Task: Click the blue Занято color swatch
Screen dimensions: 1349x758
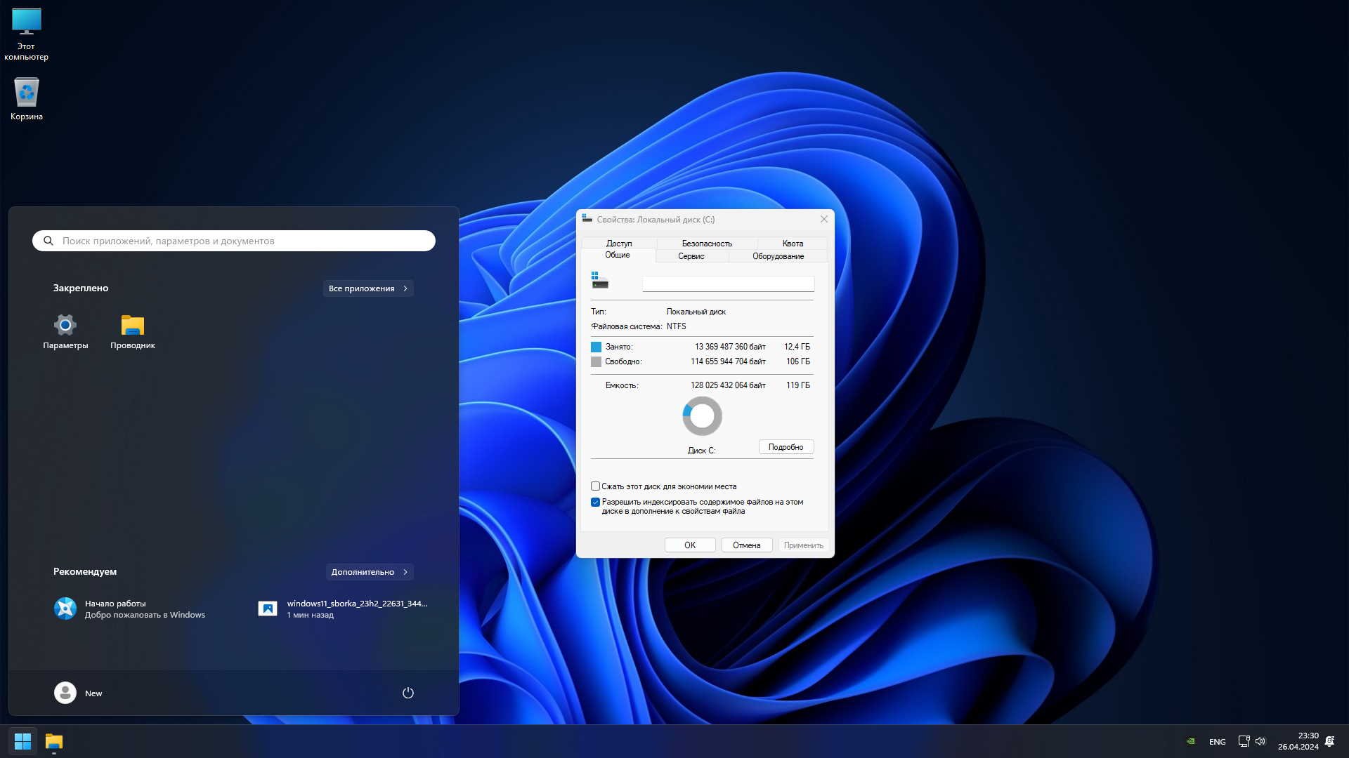Action: pyautogui.click(x=596, y=347)
